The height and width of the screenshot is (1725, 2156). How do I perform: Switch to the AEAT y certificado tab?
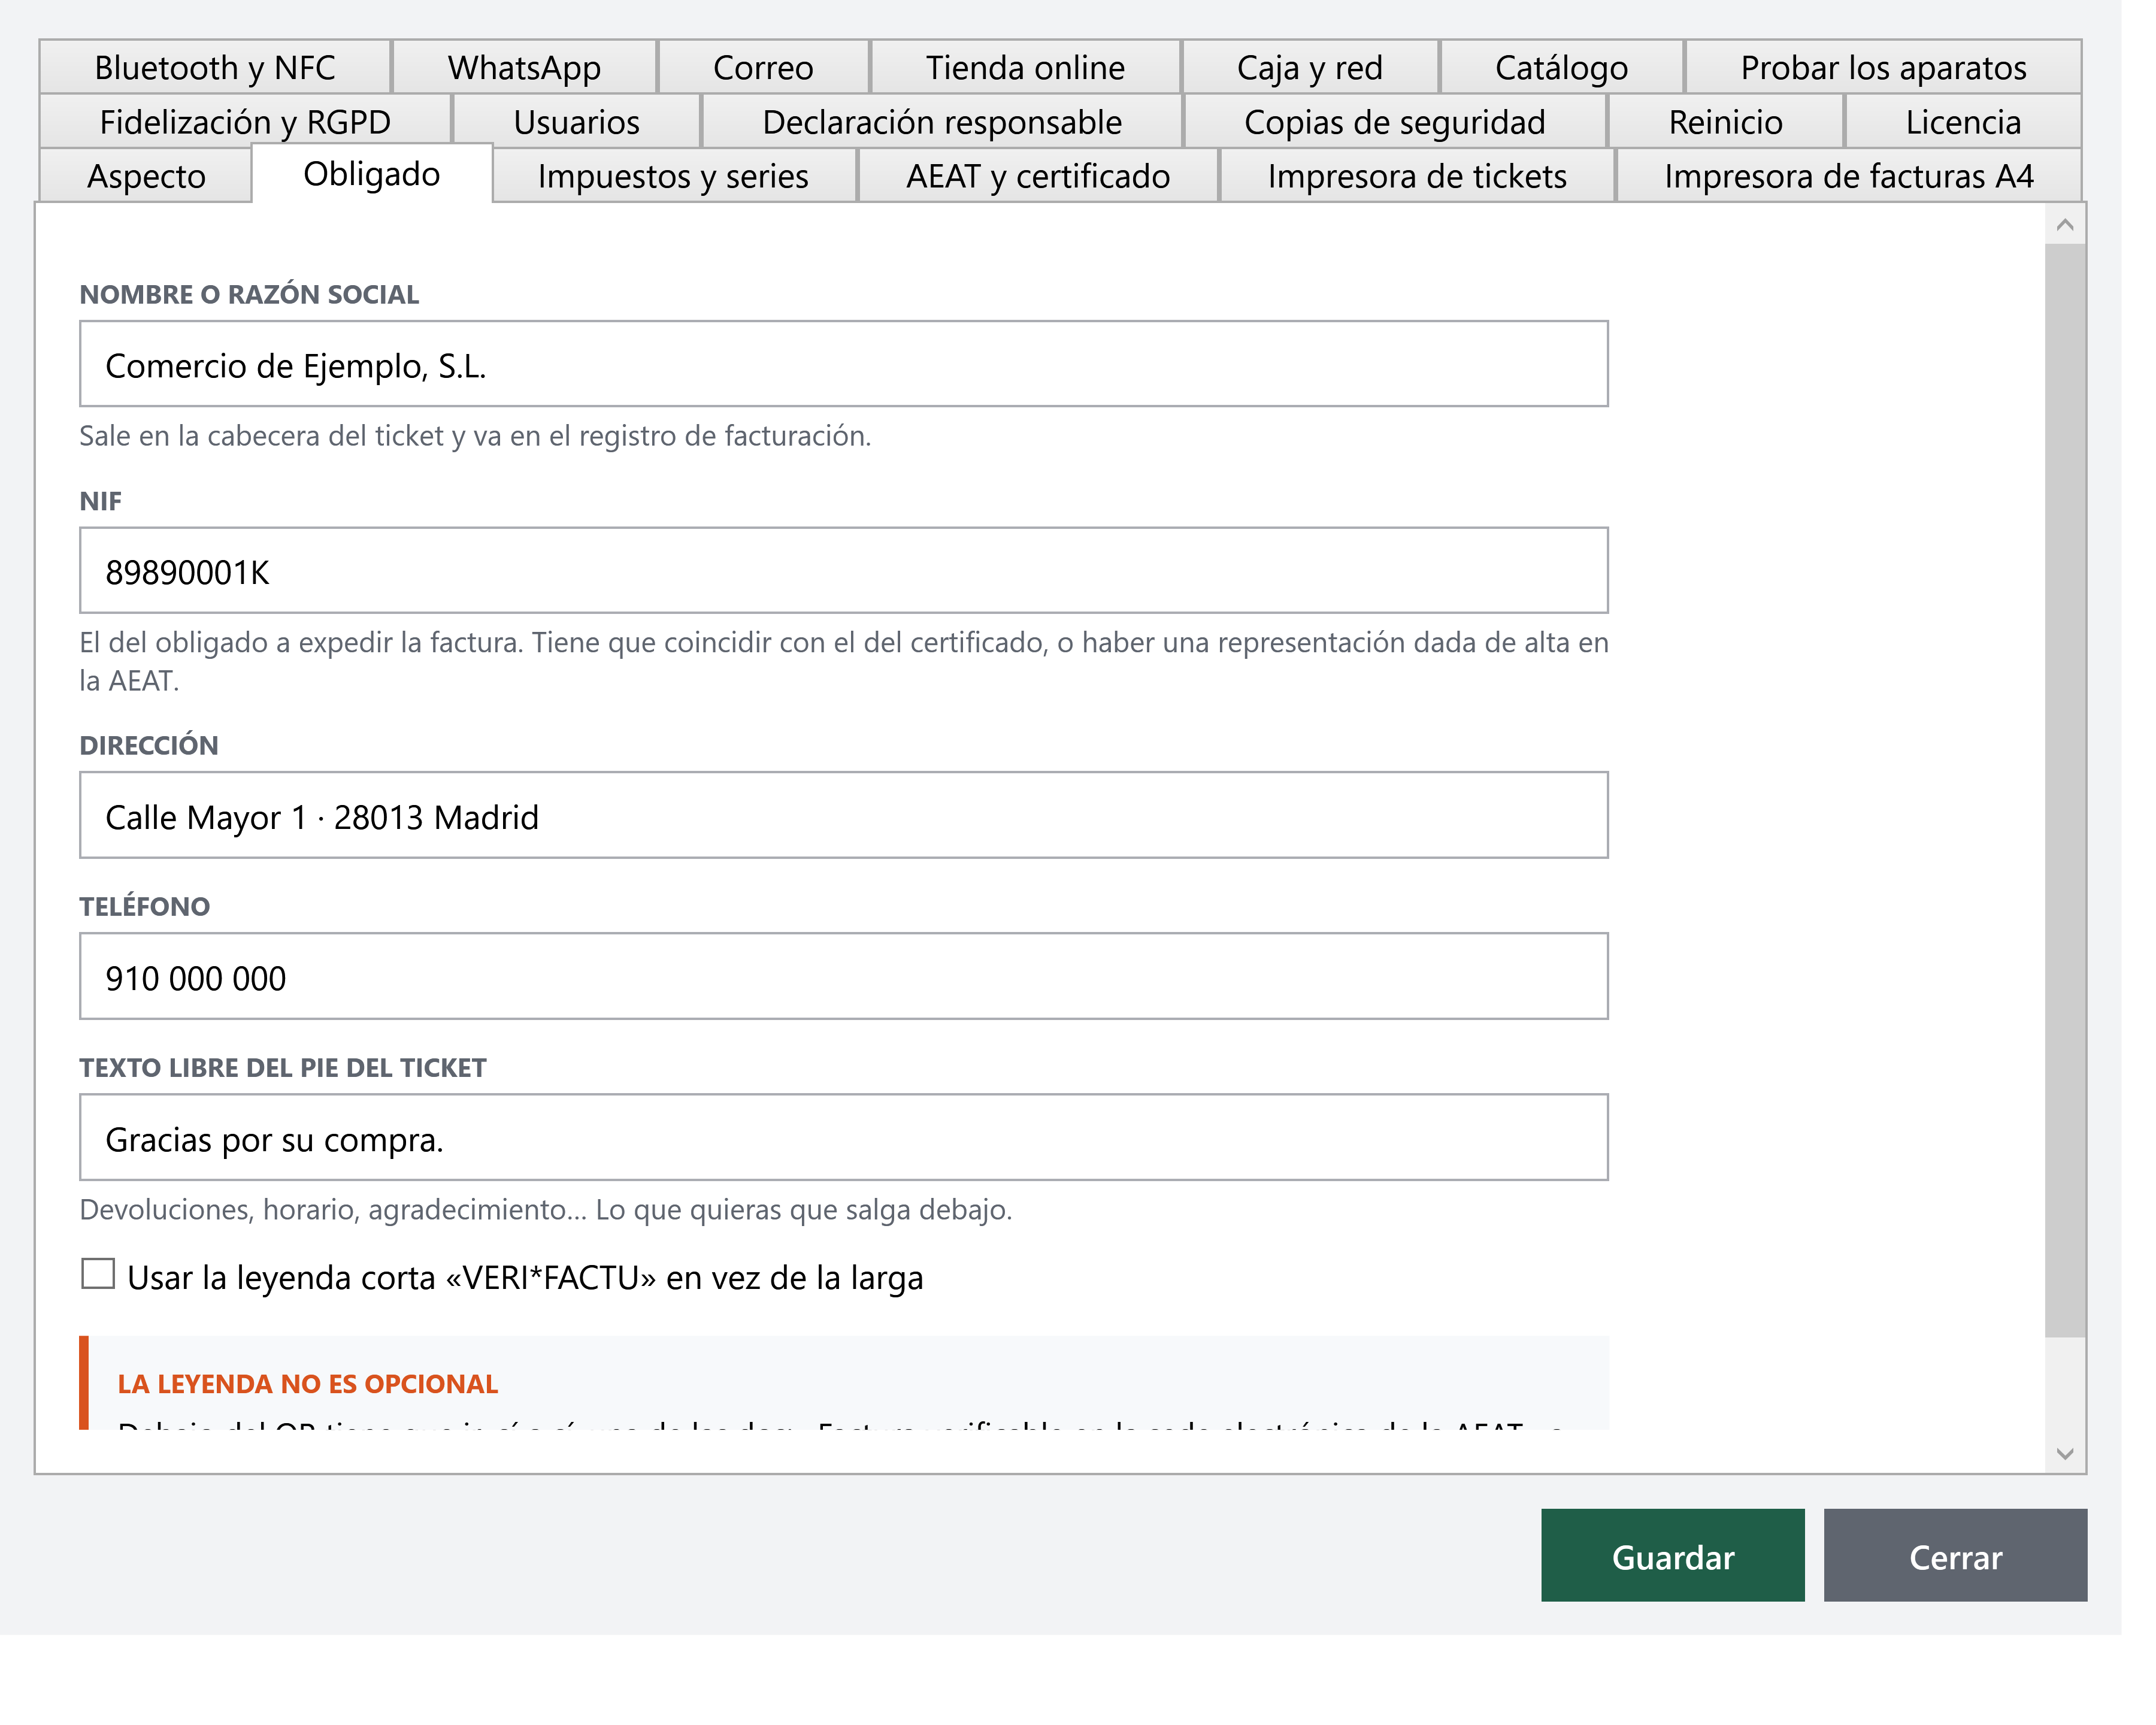point(1038,176)
